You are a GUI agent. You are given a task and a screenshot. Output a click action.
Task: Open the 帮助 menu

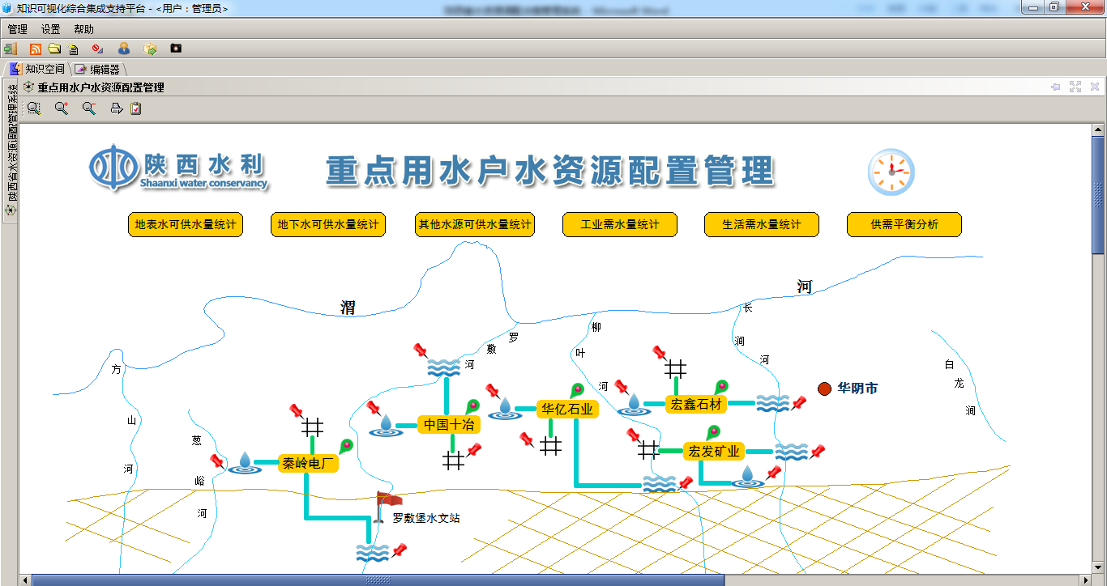(83, 29)
